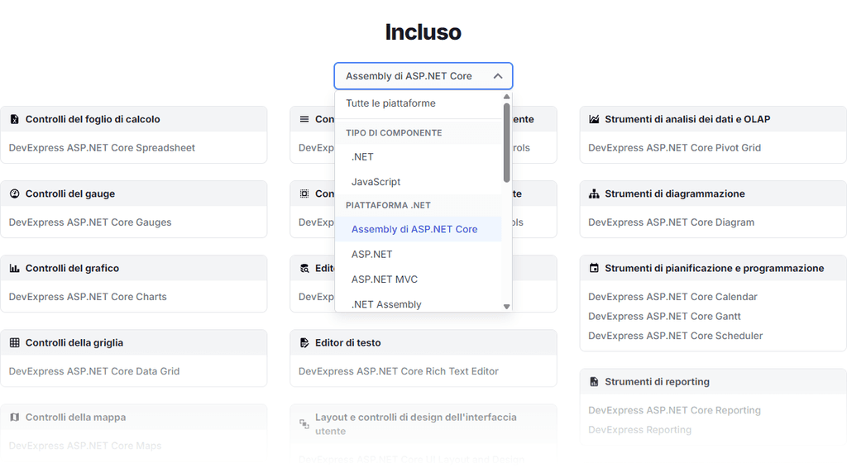Open the DevExpress Reporting link
Image resolution: width=847 pixels, height=468 pixels.
point(639,430)
